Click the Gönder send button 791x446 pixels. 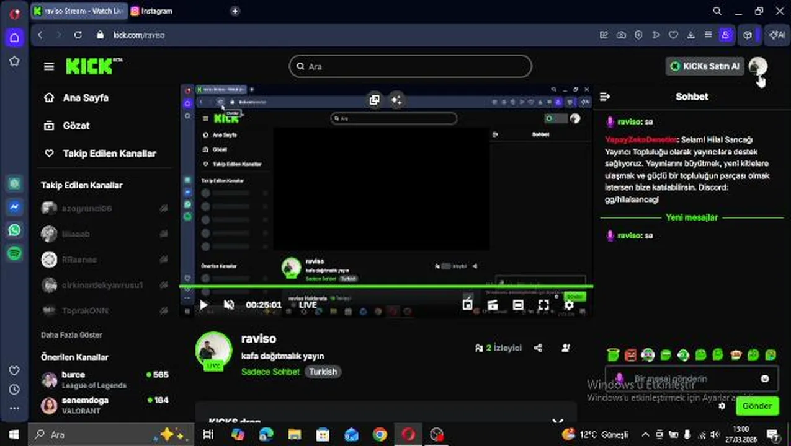pyautogui.click(x=757, y=406)
